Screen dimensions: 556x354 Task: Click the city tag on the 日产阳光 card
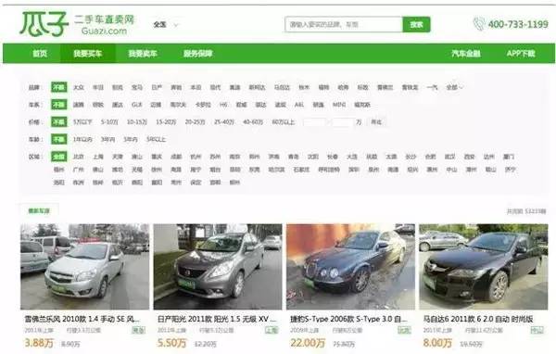click(272, 330)
